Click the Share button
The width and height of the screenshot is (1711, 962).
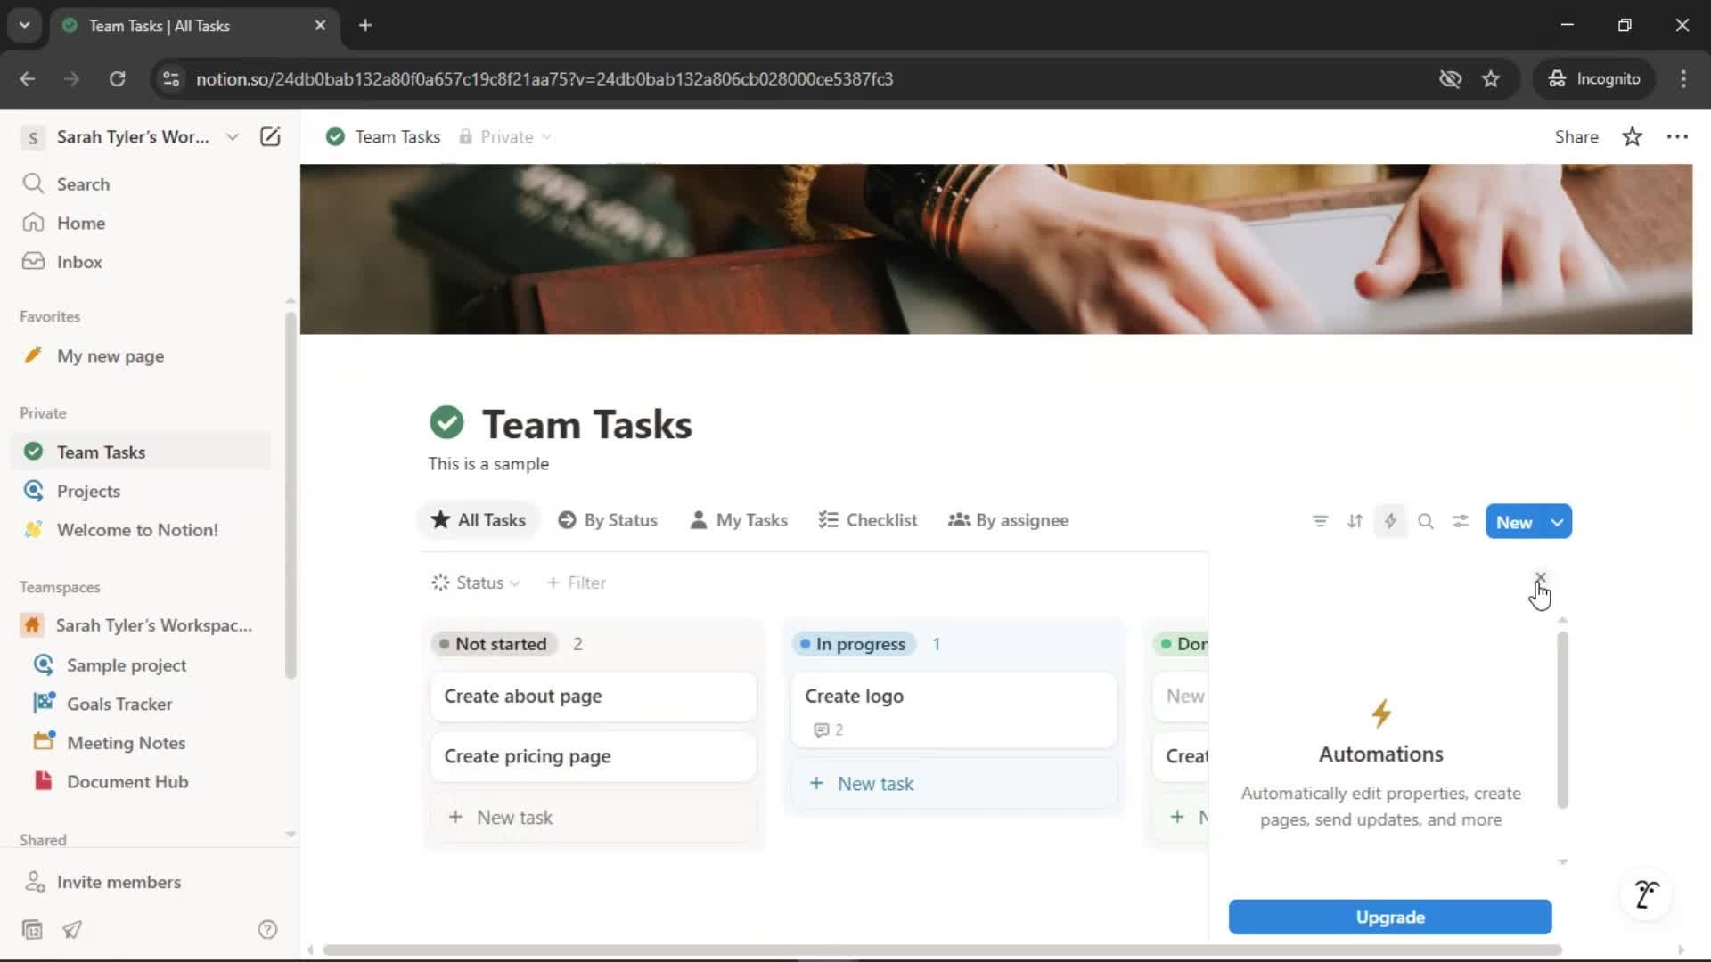1576,136
